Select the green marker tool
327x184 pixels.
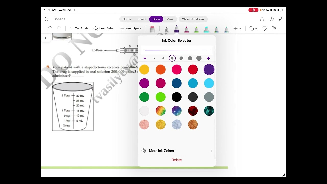(196, 29)
